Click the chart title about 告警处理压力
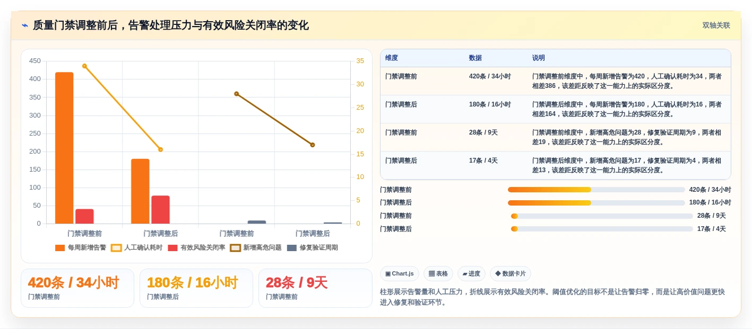The width and height of the screenshot is (752, 329). pos(171,25)
